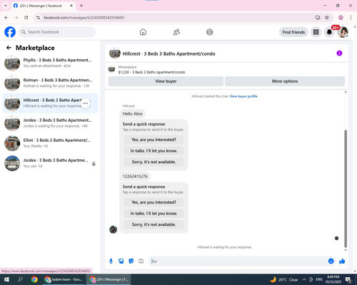Click Hillcrest's avatar beside the messages

tap(113, 229)
